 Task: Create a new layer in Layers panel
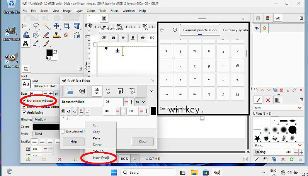click(x=256, y=90)
